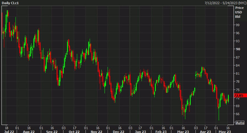Viewport: 247px width, 133px height.
Task: Click the Daily CLc1 chart title
Action: 10,3
